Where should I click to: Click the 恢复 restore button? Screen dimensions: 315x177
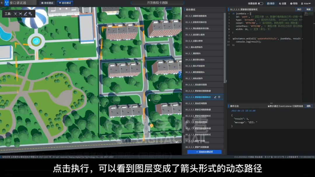point(308,9)
